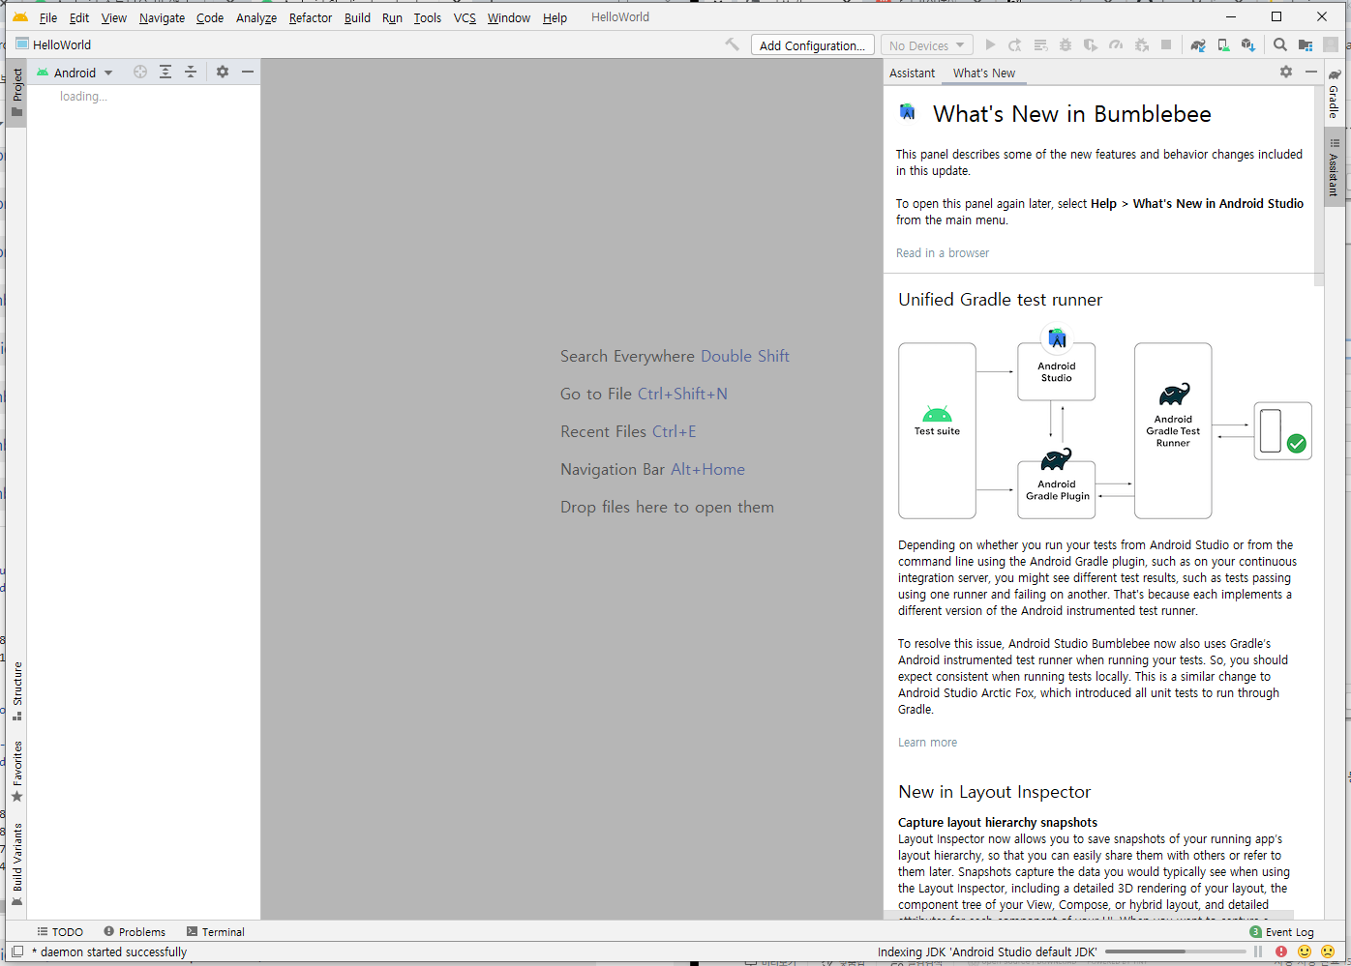Click 'New in Layout Inspector' heading

click(x=994, y=792)
